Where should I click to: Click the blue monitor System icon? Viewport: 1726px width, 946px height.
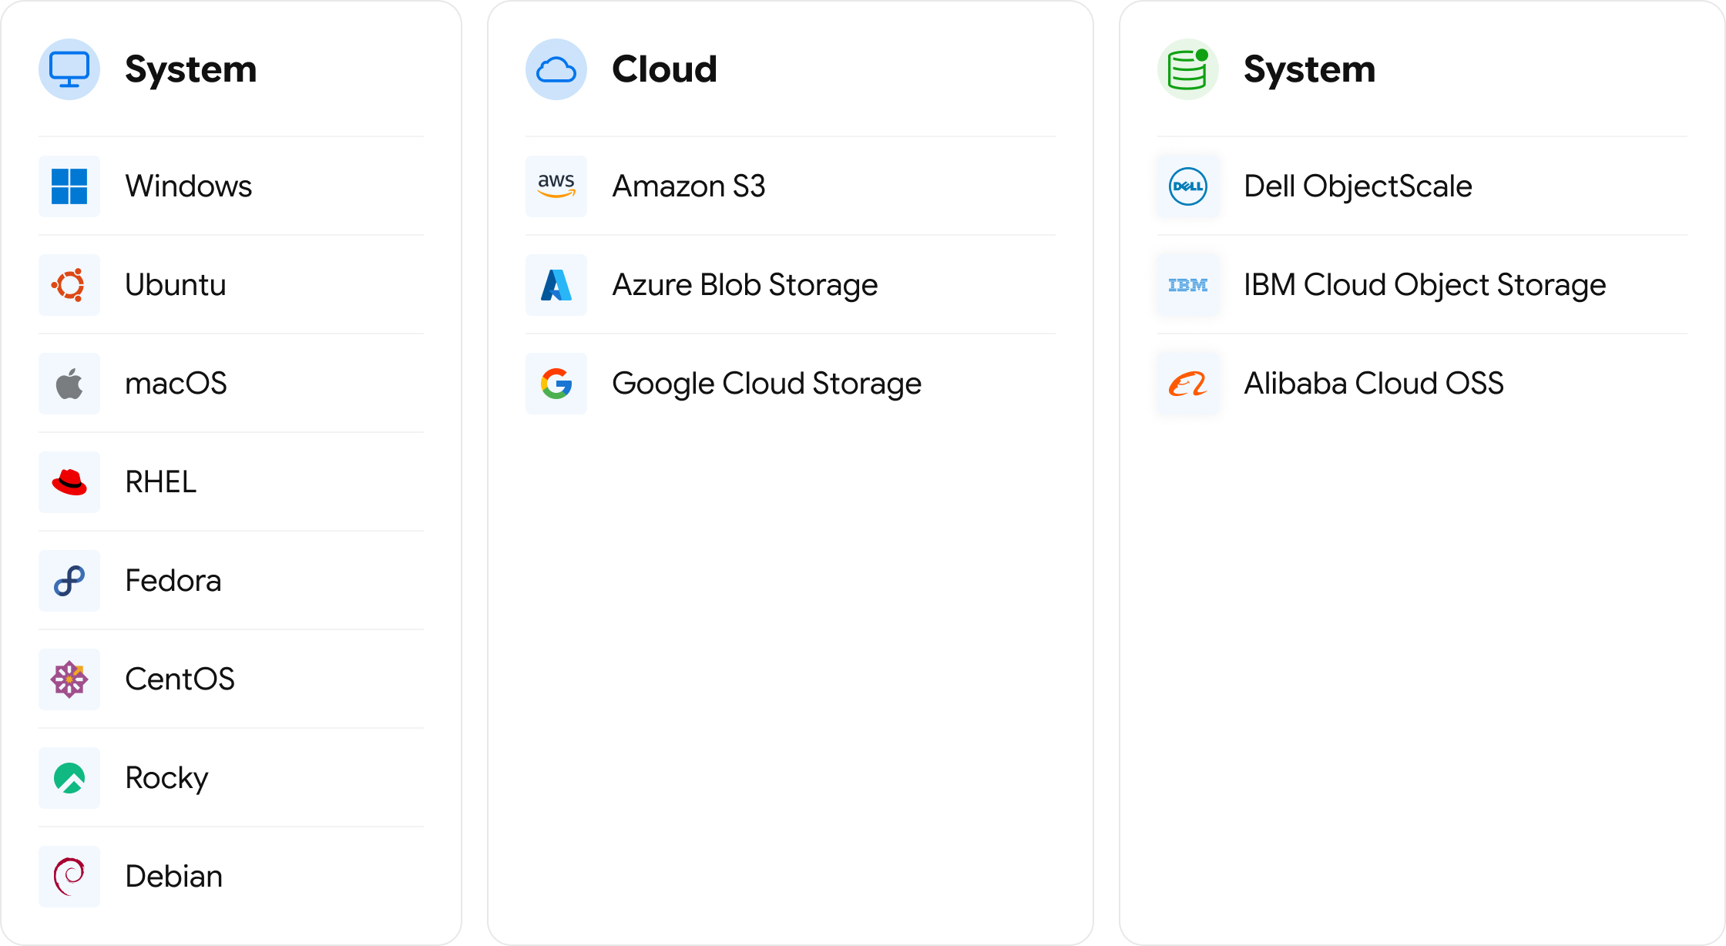tap(69, 69)
